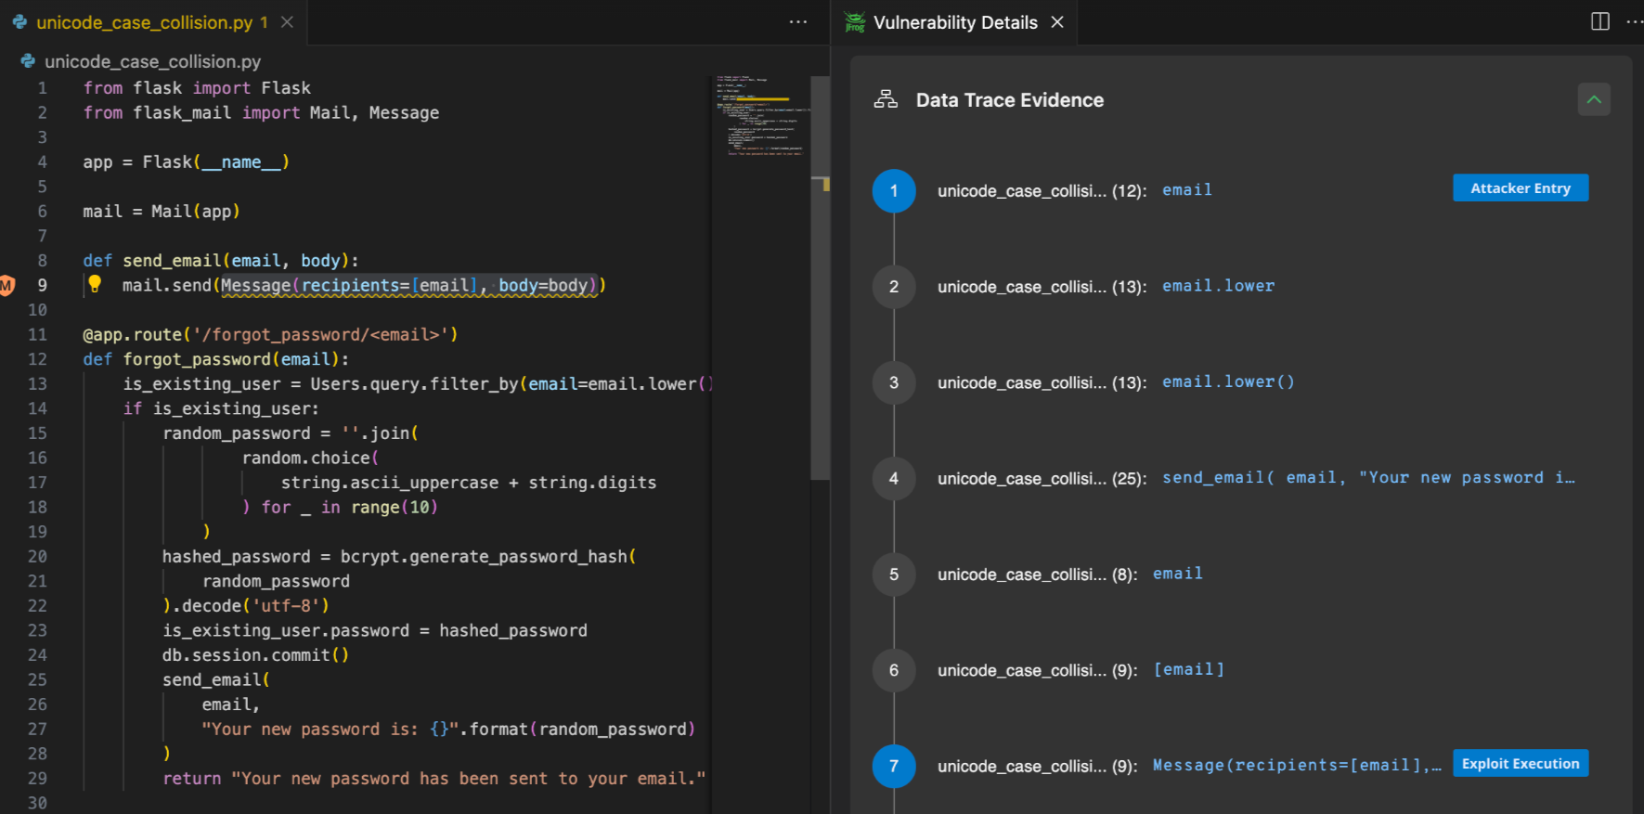Screen dimensions: 1644x814
Task: Click the Data Trace Evidence hierarchy icon
Action: pyautogui.click(x=886, y=99)
